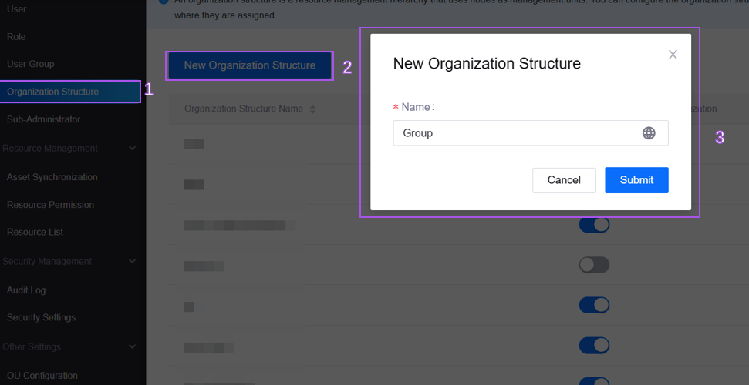
Task: Open Resource Permission page
Action: pos(50,205)
